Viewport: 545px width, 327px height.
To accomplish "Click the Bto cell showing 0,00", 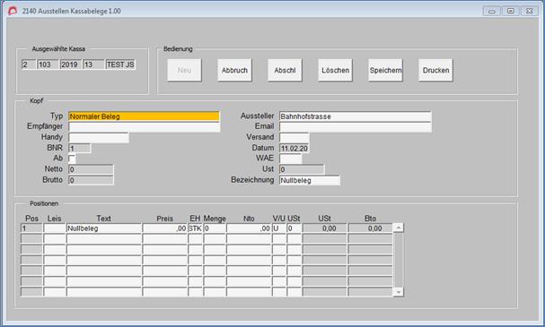I will (x=370, y=228).
